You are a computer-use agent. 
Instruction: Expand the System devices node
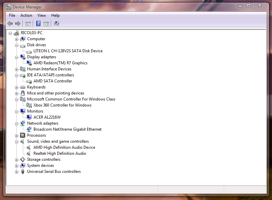(x=17, y=166)
